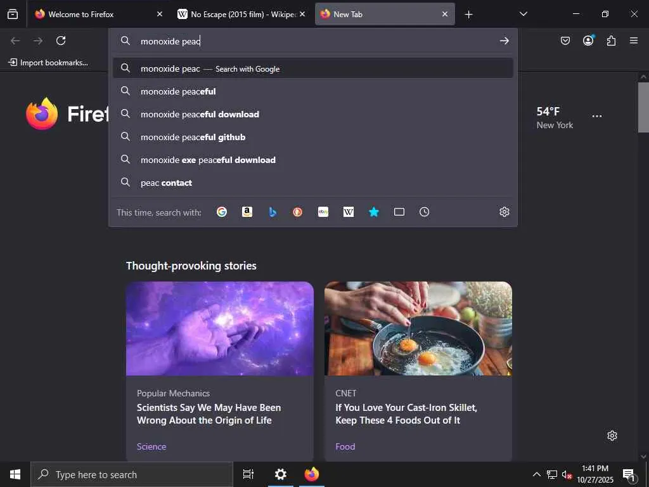The width and height of the screenshot is (649, 487).
Task: Expand the list all tabs chevron
Action: click(x=523, y=14)
